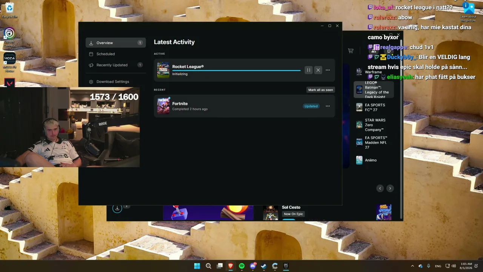Click the Completed 2 hours ago text
The image size is (483, 272).
[x=190, y=109]
